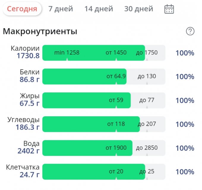Open the Клетчатка 24.7 г label
The width and height of the screenshot is (202, 190).
[x=23, y=171]
